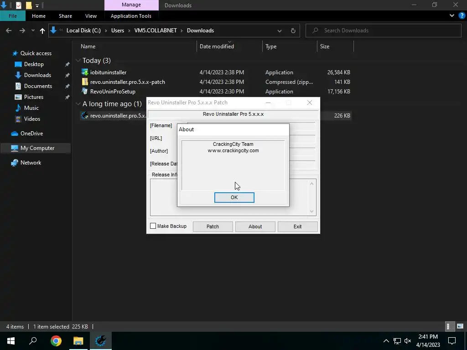Viewport: 467px width, 350px height.
Task: Tick the Make Backup checkbox
Action: 153,226
